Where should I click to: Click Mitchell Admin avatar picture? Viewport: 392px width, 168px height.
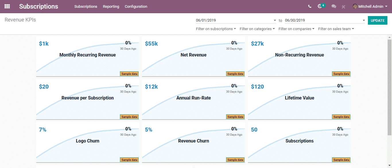[355, 6]
